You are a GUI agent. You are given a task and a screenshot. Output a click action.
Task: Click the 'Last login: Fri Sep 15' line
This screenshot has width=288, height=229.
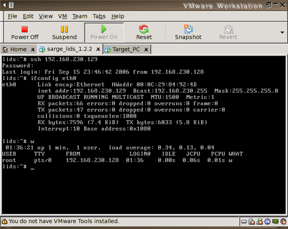[103, 72]
